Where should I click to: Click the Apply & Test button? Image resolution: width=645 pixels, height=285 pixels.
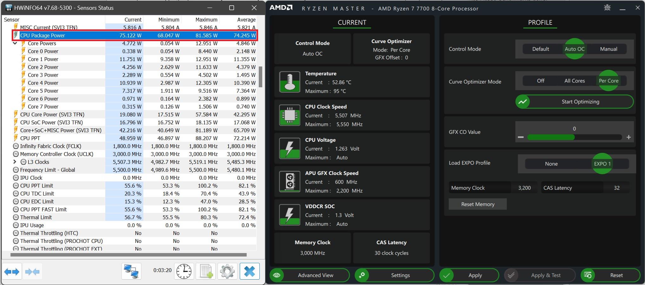point(540,275)
